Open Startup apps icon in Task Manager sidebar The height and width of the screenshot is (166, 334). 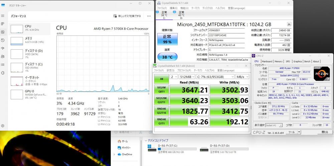[3, 48]
